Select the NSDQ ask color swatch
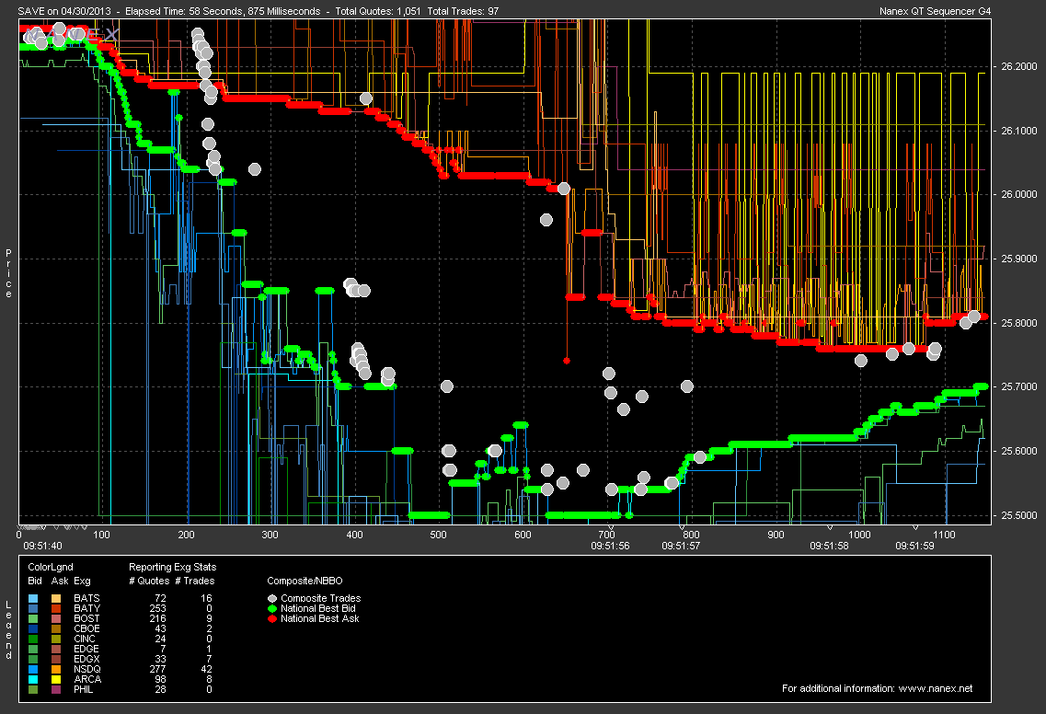This screenshot has width=1046, height=714. click(x=56, y=669)
